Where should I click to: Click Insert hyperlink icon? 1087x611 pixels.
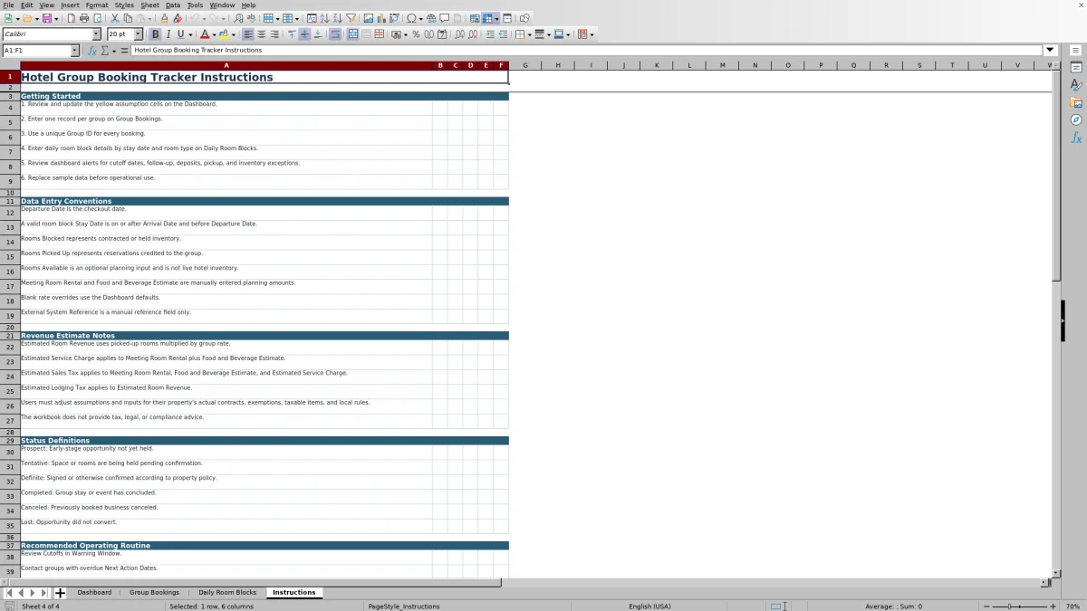pyautogui.click(x=431, y=18)
